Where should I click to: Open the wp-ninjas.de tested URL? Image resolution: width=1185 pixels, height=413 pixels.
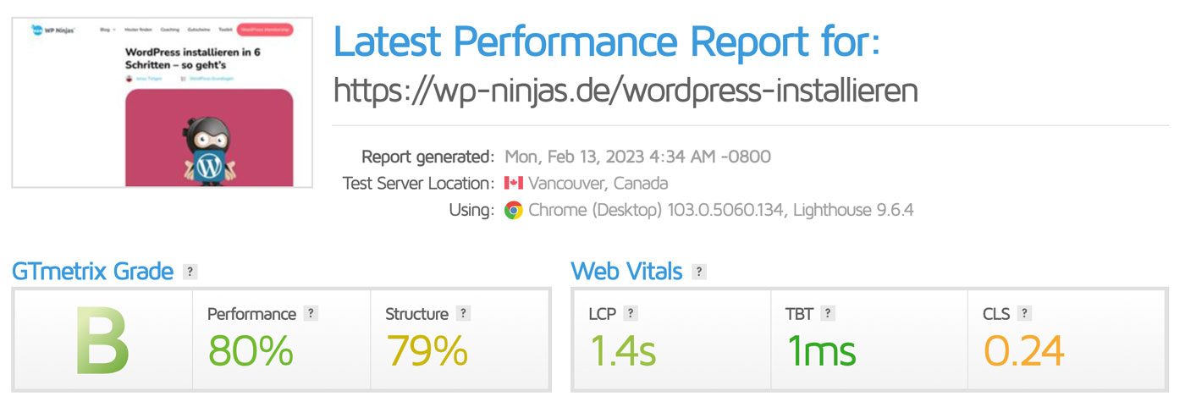(626, 90)
